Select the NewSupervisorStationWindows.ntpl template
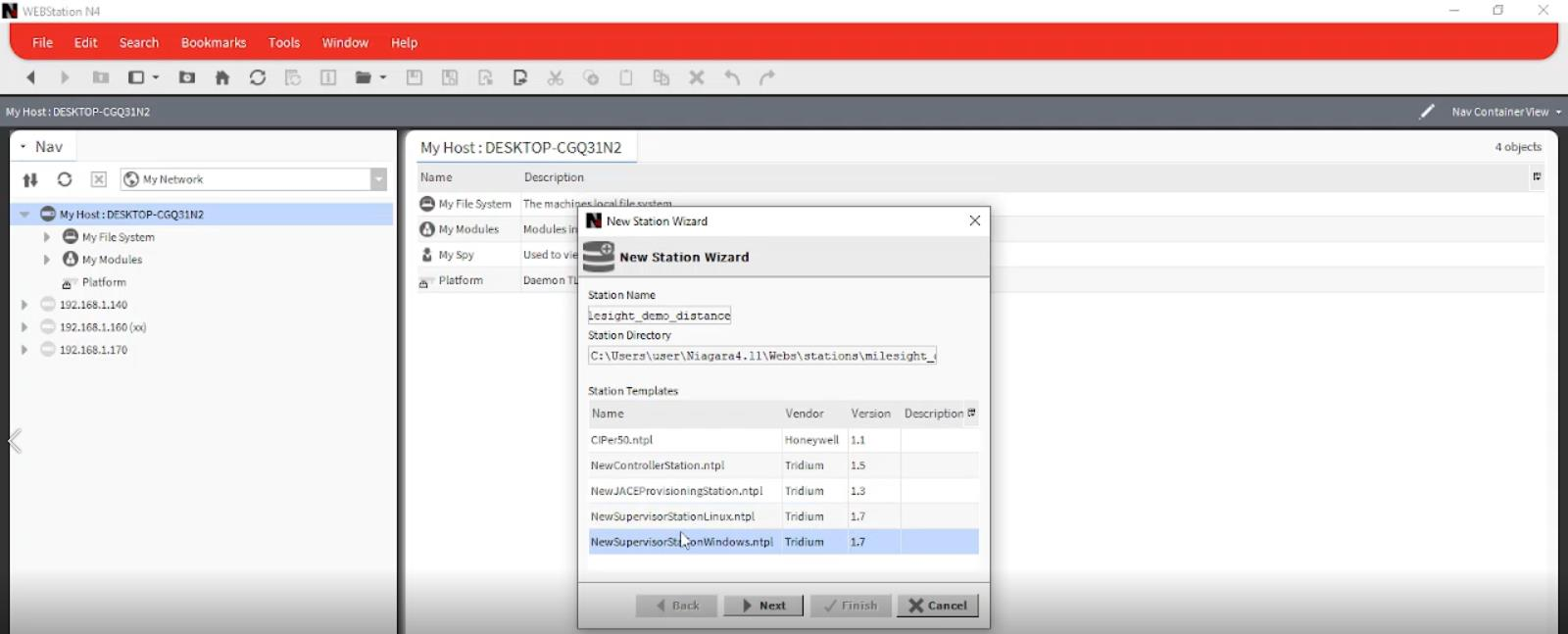The image size is (1568, 634). coord(784,542)
